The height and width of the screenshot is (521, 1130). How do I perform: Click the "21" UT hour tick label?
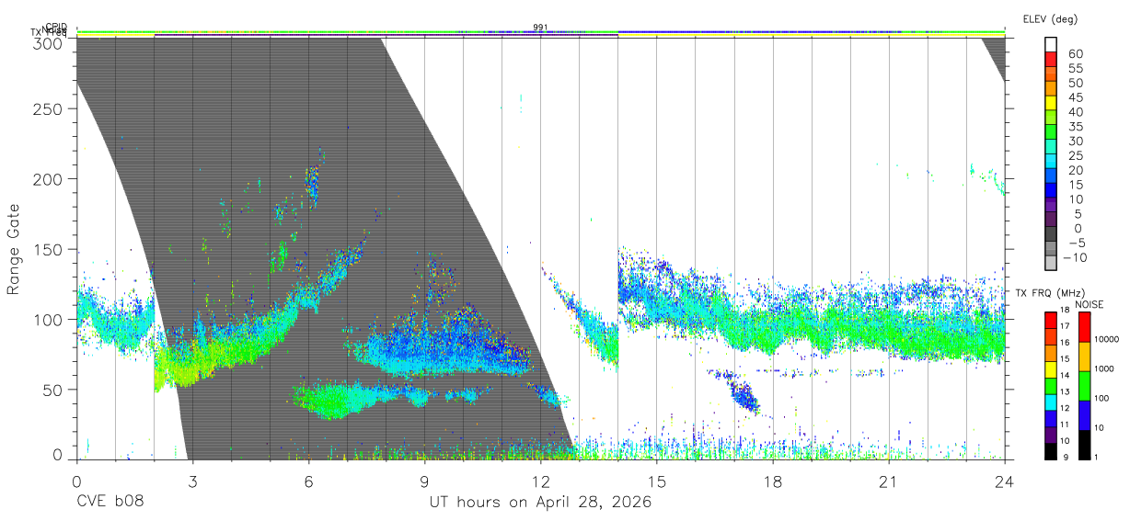[x=888, y=481]
